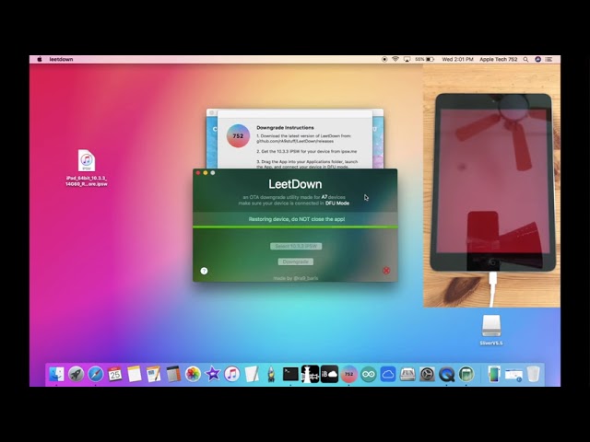This screenshot has width=590, height=442.
Task: Click the screen recording status icon in menu bar
Action: (x=384, y=59)
